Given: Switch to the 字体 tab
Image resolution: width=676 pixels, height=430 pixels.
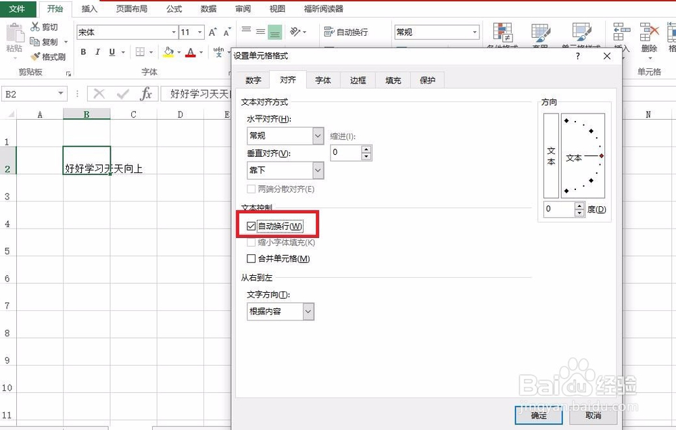Looking at the screenshot, I should click(322, 80).
